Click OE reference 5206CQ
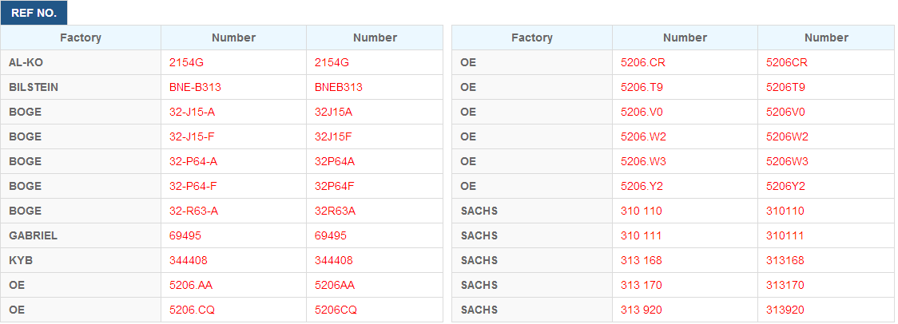Image resolution: width=898 pixels, height=324 pixels. [x=336, y=309]
